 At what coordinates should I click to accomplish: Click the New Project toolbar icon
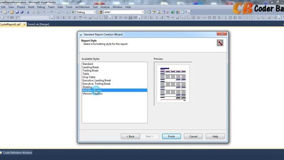(x=5, y=12)
